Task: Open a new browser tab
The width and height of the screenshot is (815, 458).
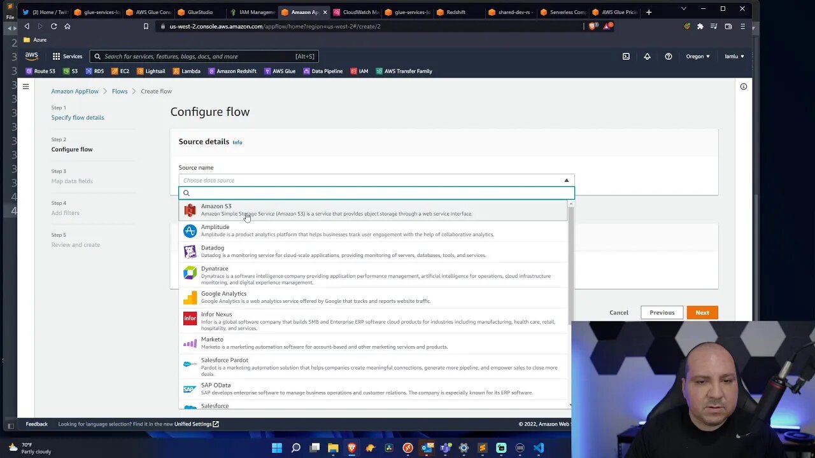Action: (649, 12)
